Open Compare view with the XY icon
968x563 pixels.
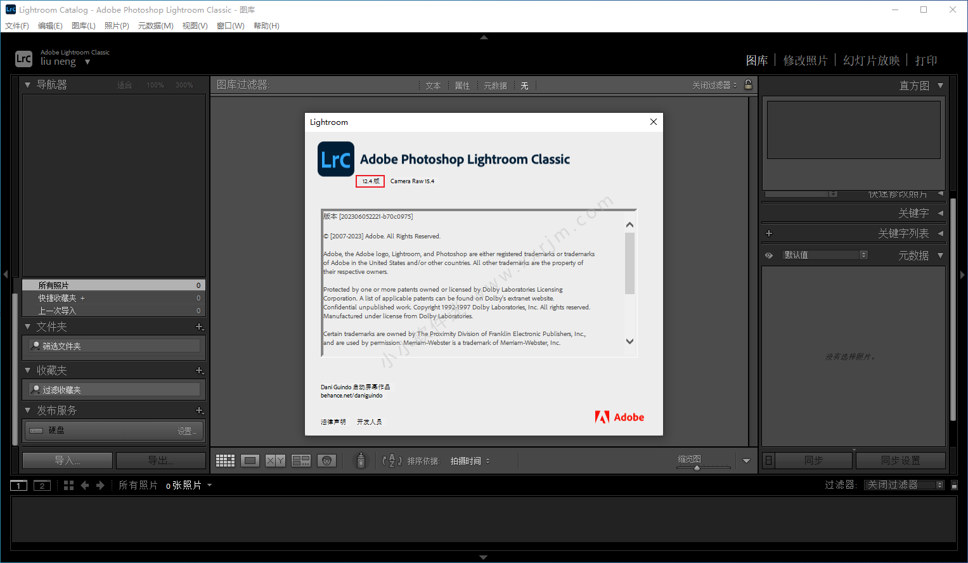click(274, 460)
